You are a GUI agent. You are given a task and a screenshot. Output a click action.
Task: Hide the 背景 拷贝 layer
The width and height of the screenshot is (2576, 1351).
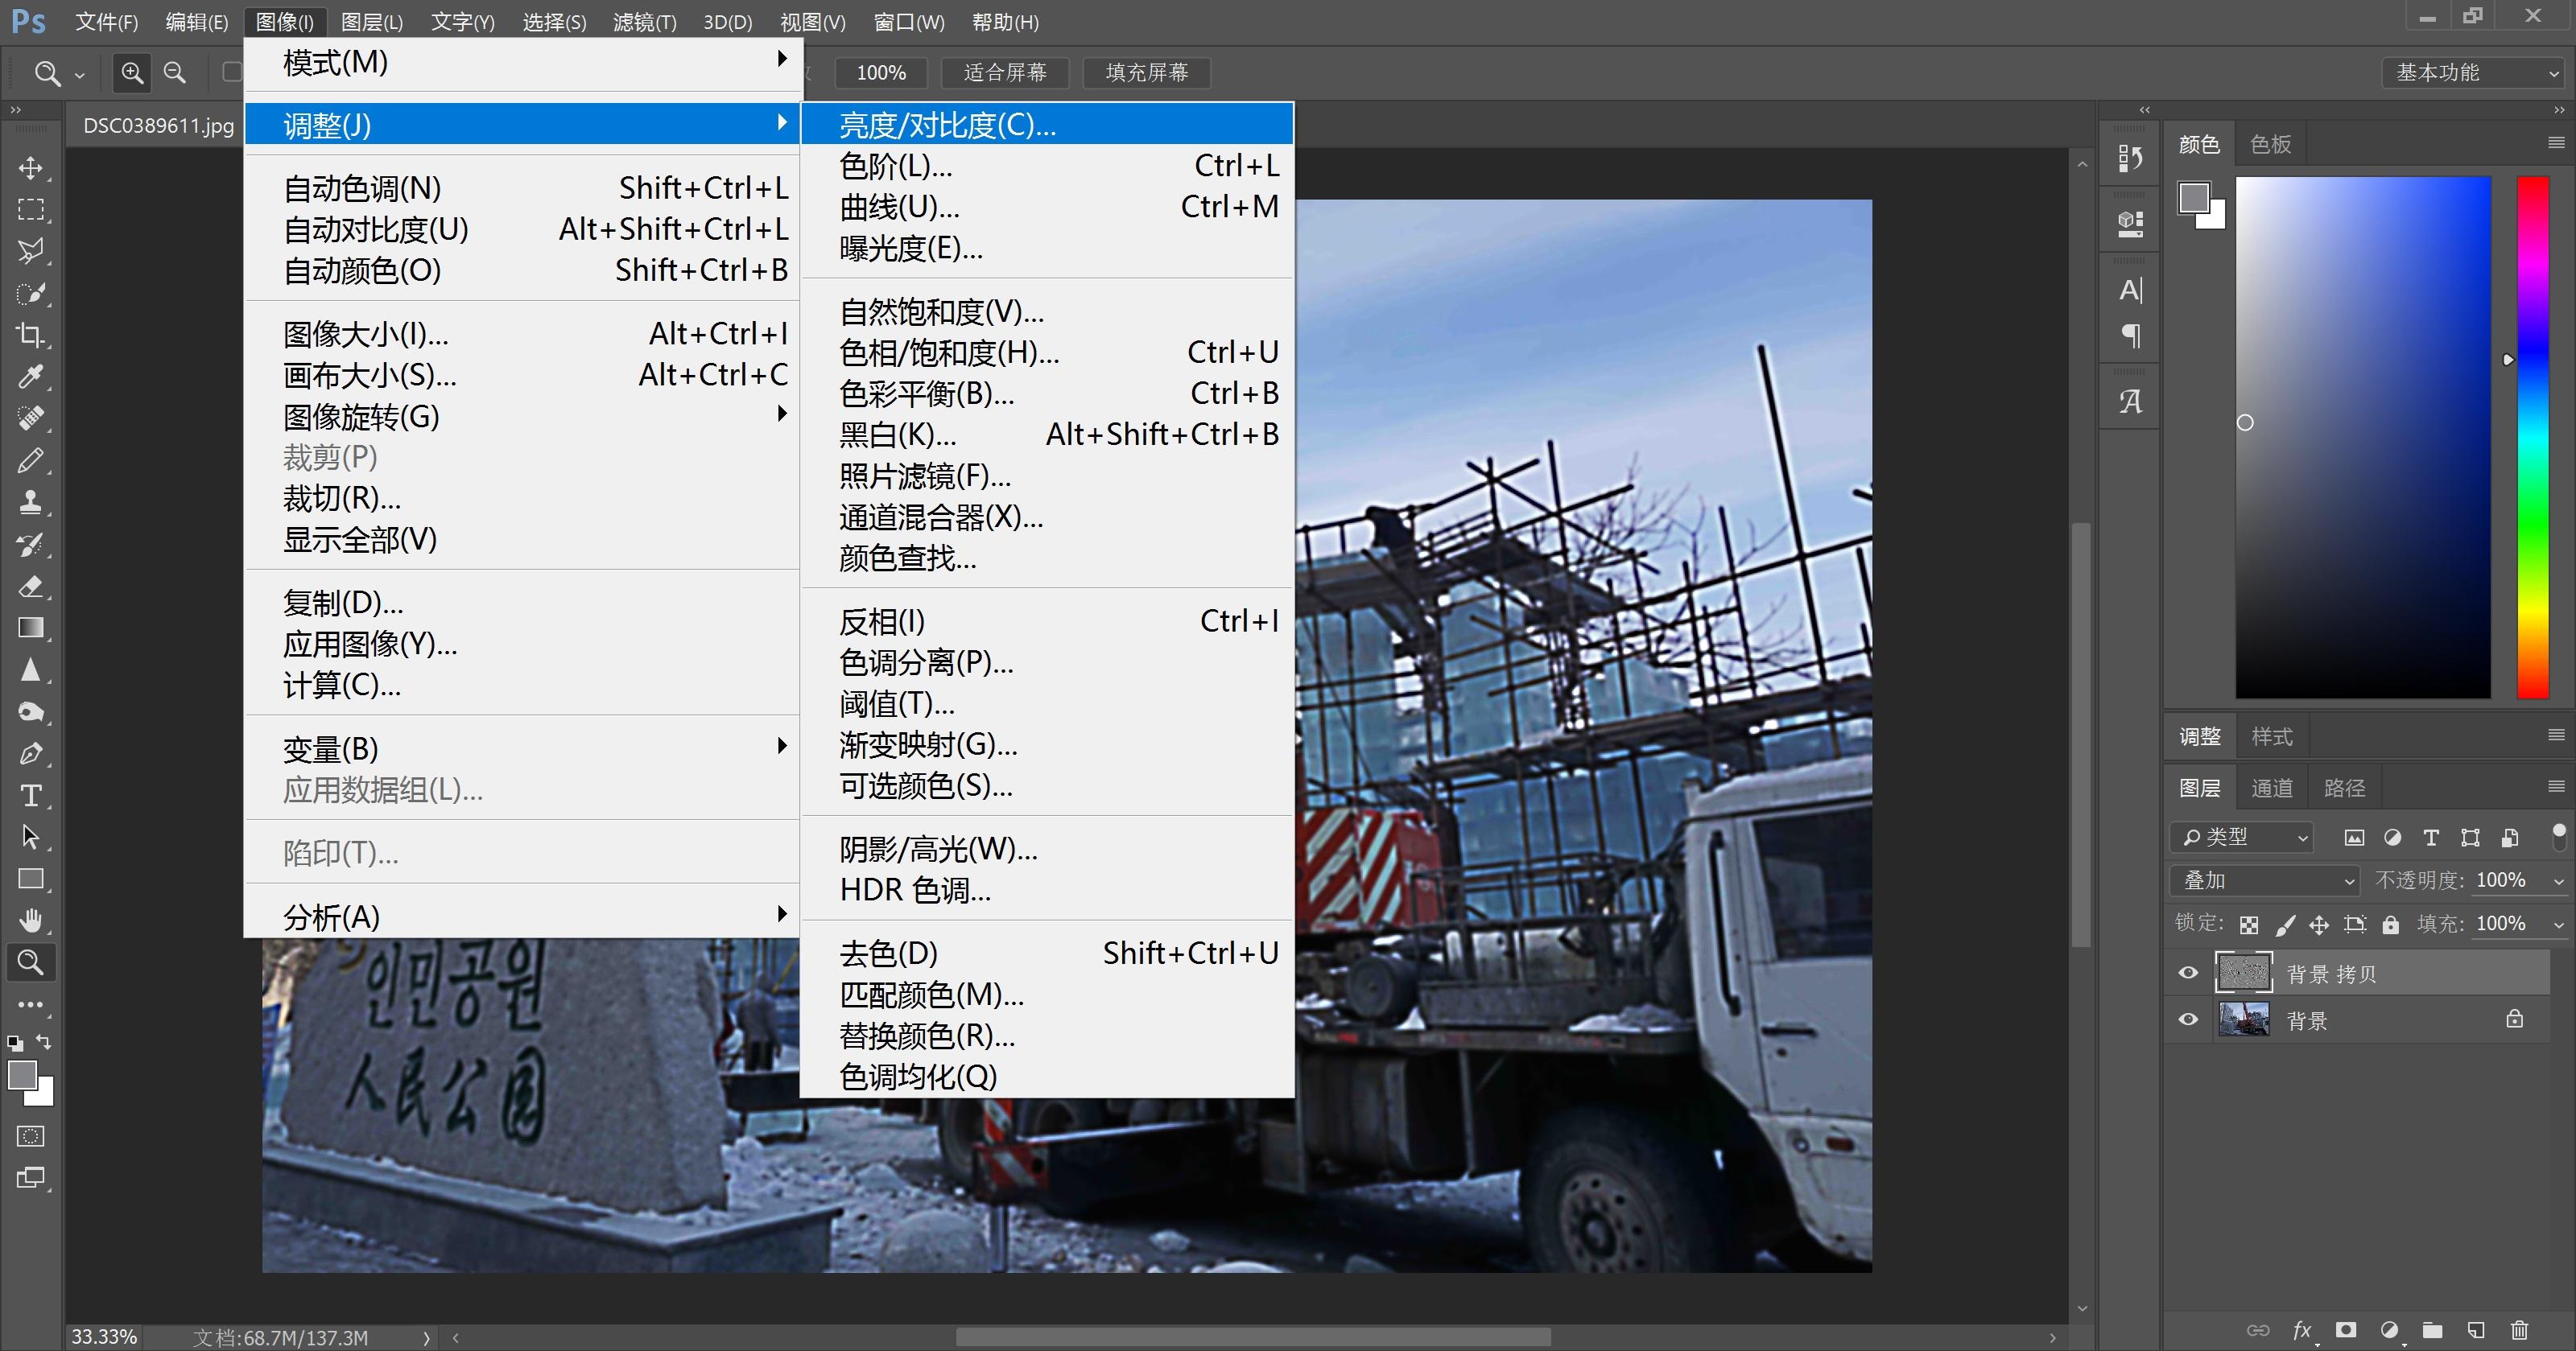click(x=2188, y=974)
